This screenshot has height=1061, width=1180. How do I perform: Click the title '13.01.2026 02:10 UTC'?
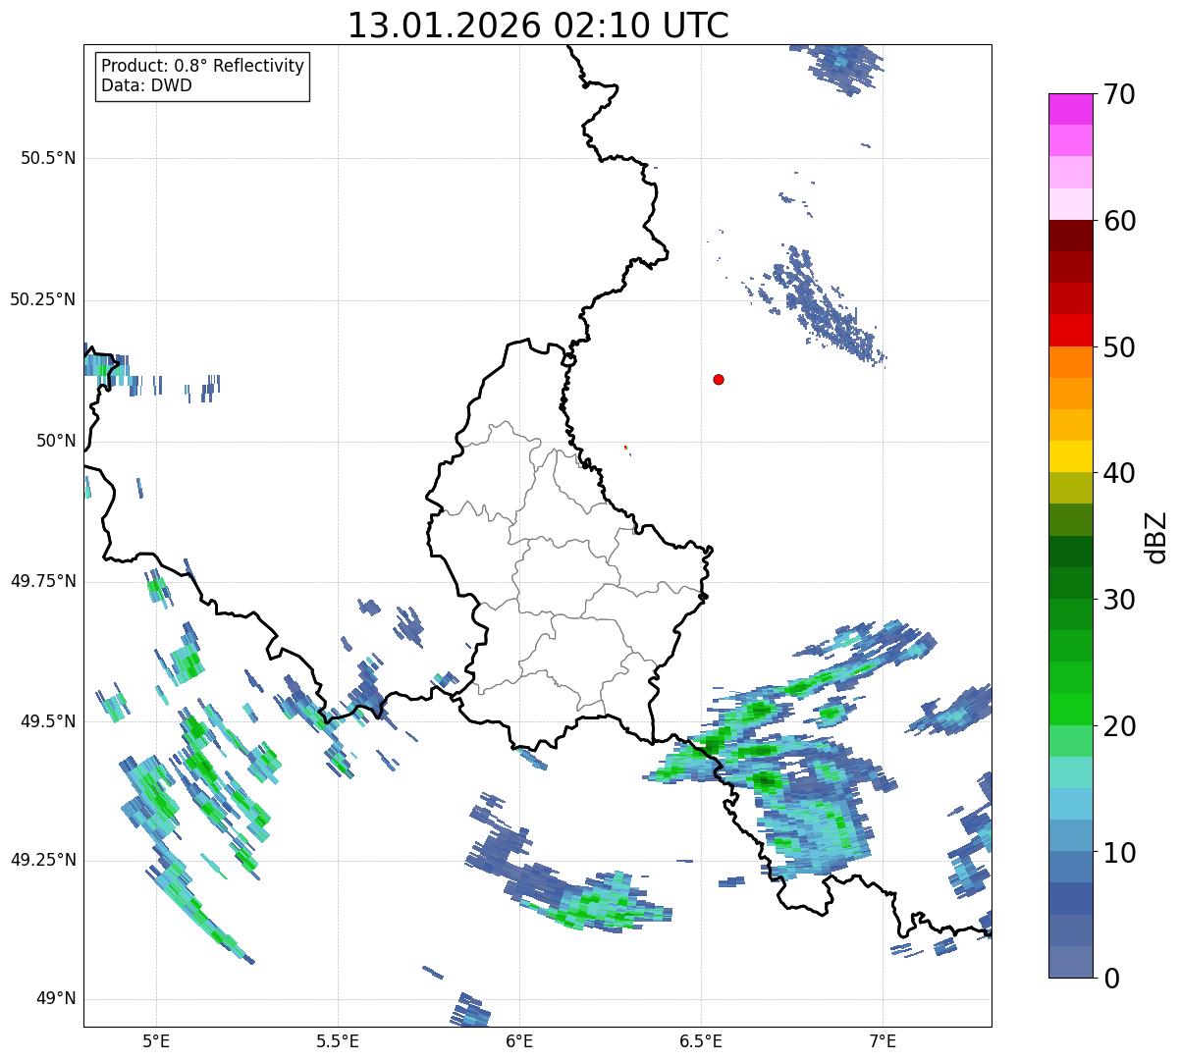538,26
